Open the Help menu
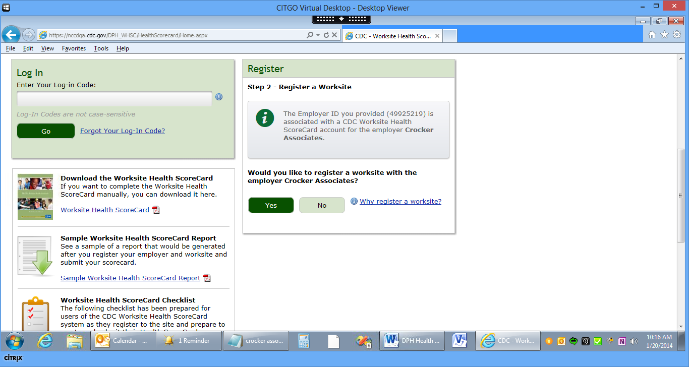The height and width of the screenshot is (367, 689). [x=123, y=48]
